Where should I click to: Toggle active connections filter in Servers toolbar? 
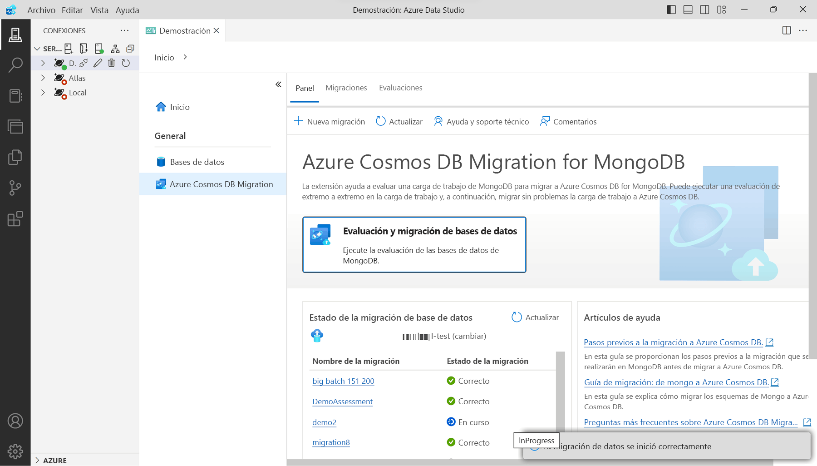click(x=99, y=48)
